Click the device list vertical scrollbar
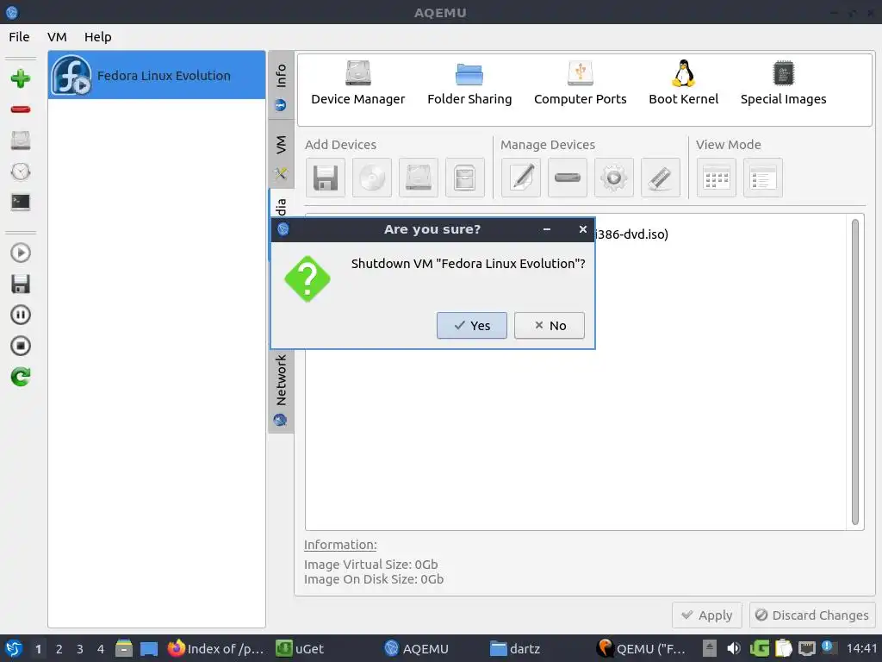This screenshot has height=662, width=882. (x=855, y=372)
